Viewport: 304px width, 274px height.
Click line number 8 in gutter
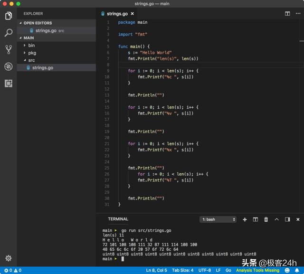point(108,65)
